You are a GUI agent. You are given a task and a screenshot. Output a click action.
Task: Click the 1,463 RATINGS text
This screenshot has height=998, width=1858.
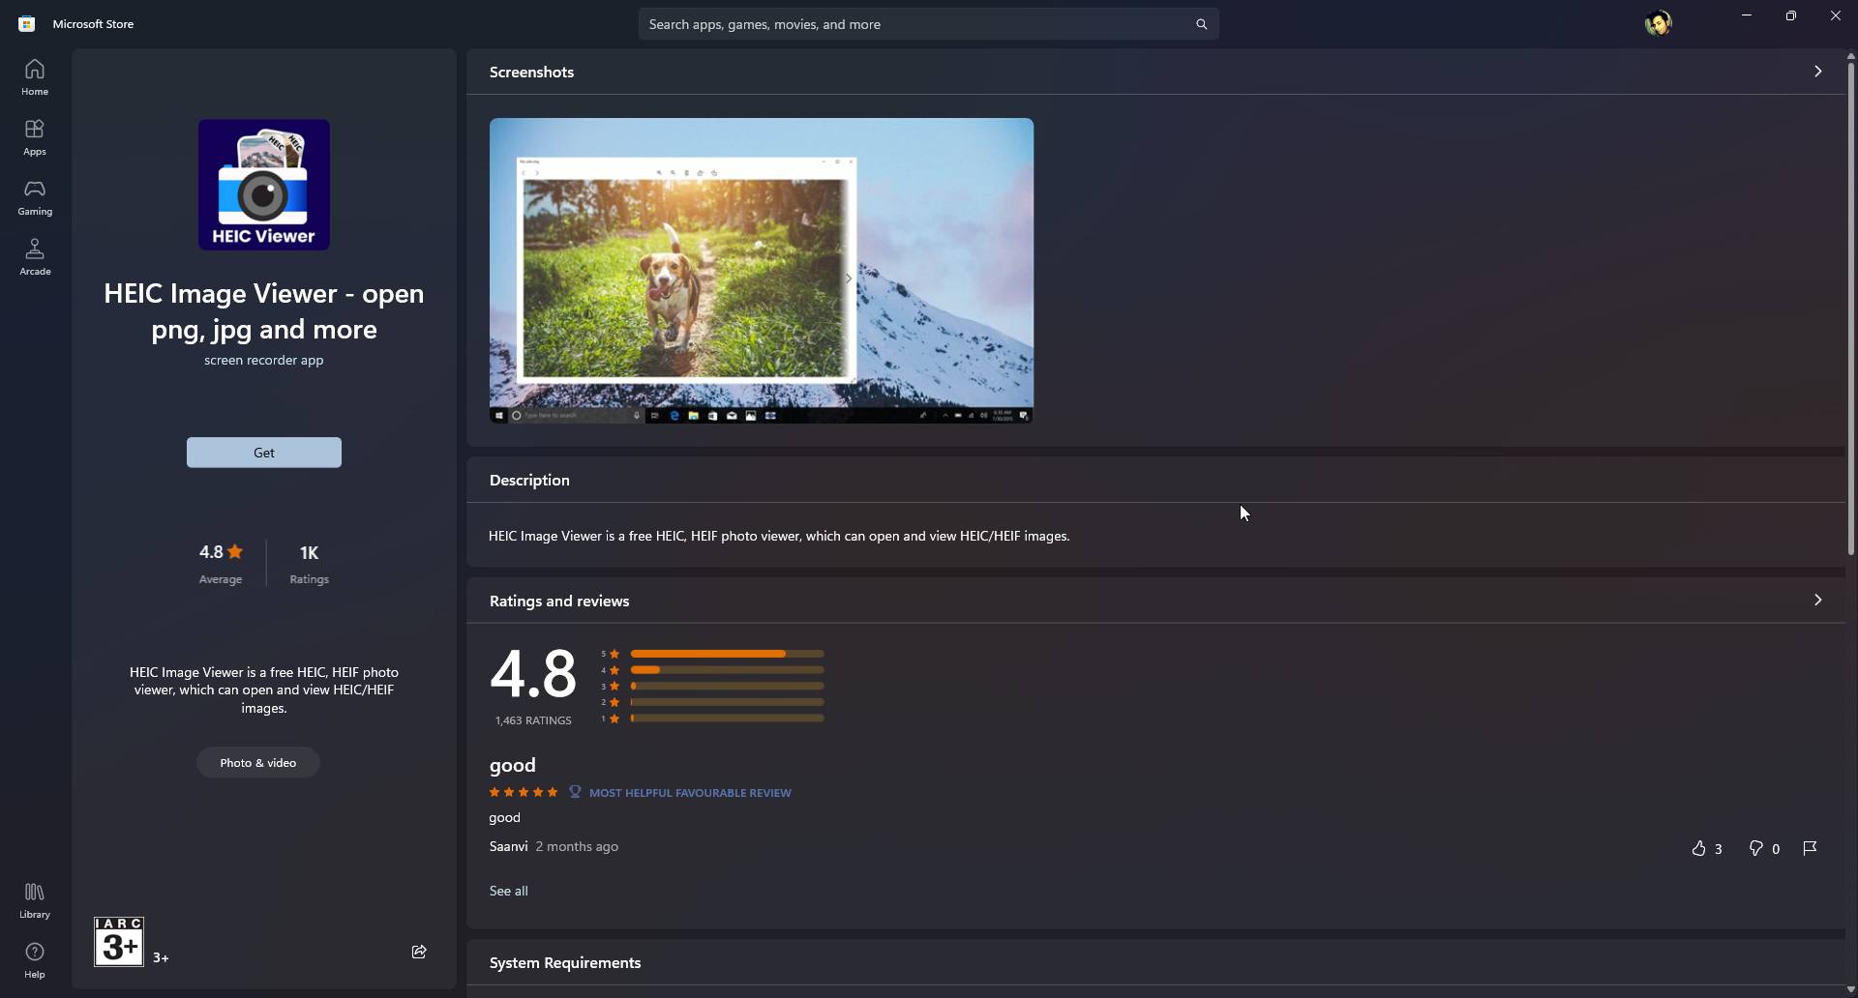(533, 720)
